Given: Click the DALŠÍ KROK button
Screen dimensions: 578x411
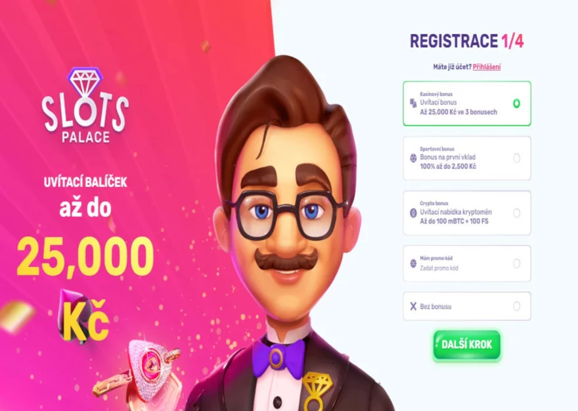Looking at the screenshot, I should 467,345.
